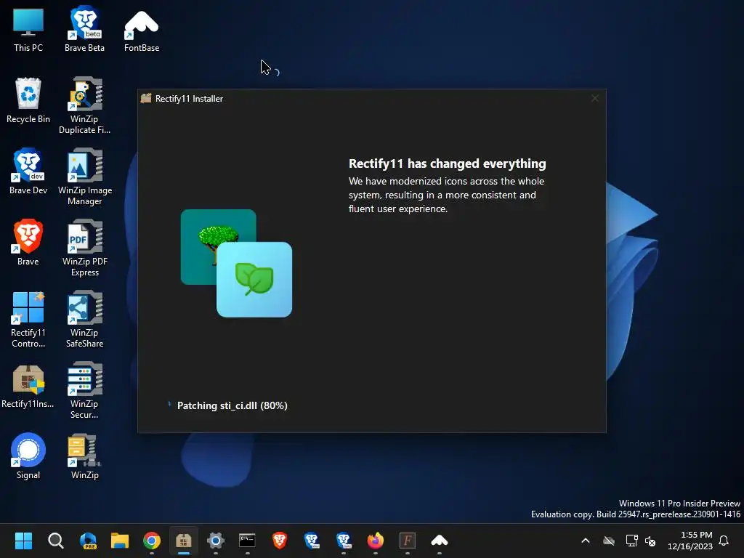Viewport: 744px width, 558px height.
Task: Open WinZip Image Manager shortcut
Action: click(x=84, y=177)
